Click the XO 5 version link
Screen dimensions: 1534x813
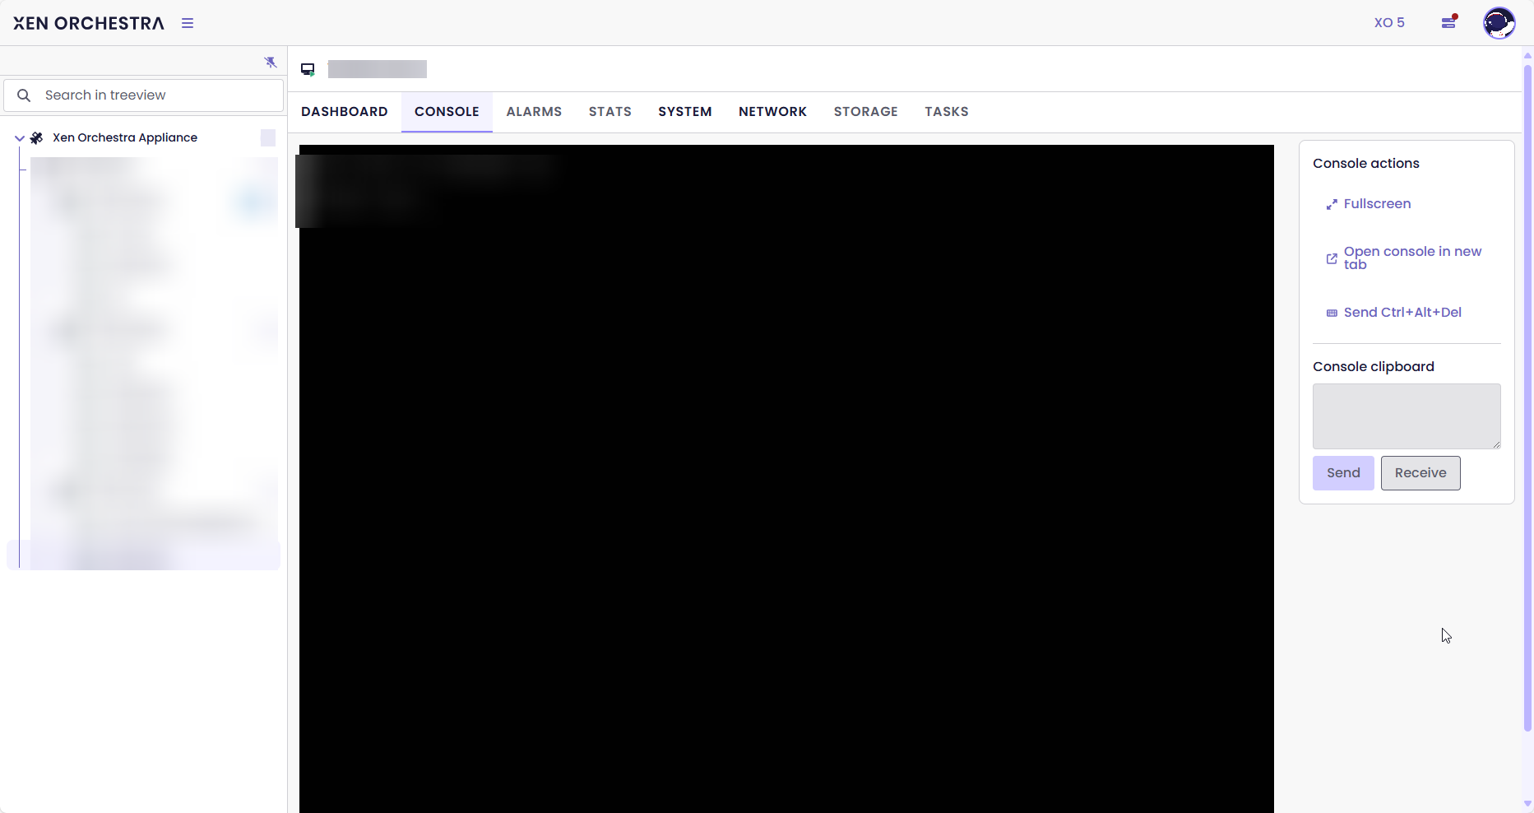(1389, 23)
